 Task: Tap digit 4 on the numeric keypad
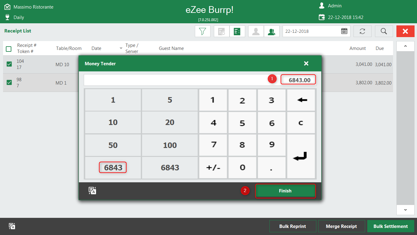213,122
